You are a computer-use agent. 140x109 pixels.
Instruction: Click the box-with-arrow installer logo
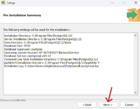[133, 15]
